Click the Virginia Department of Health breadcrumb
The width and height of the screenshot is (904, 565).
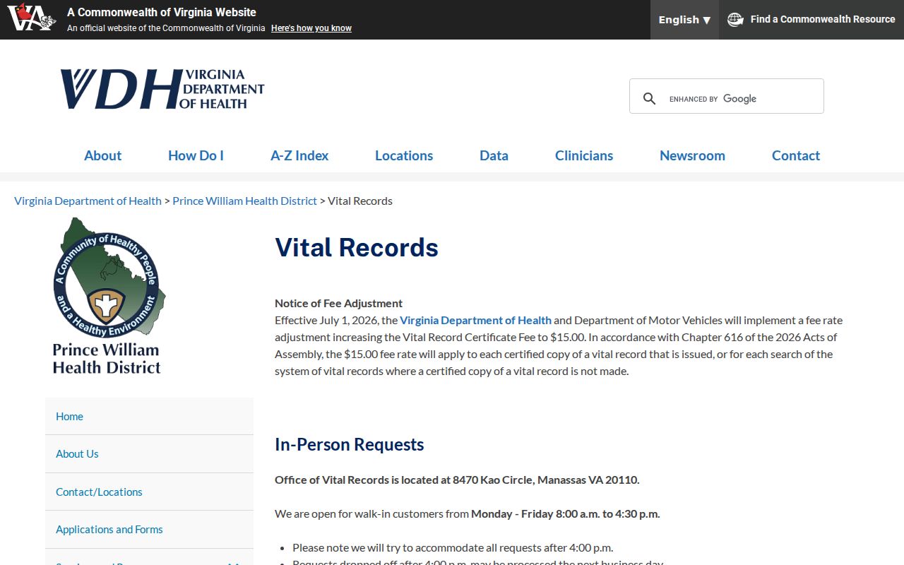88,201
